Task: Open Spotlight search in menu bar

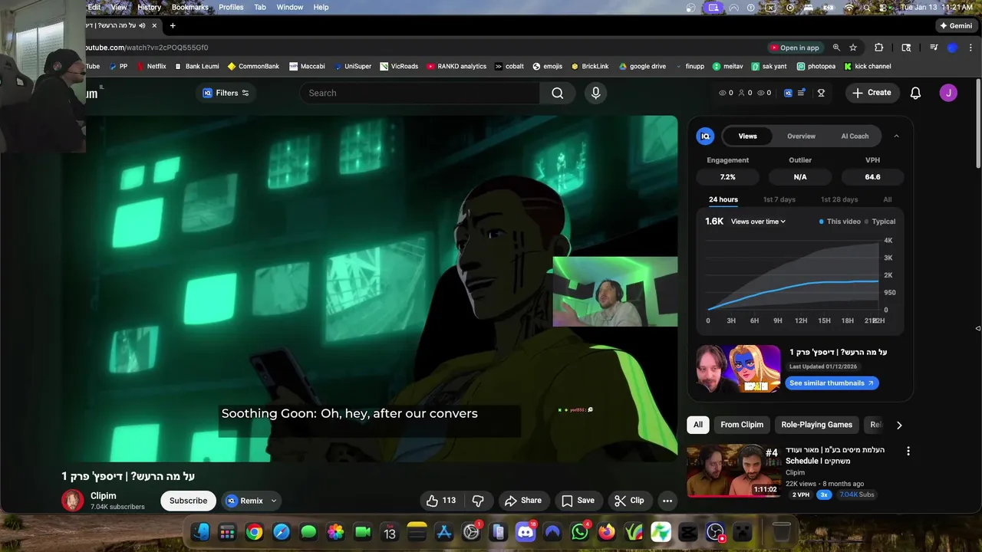Action: (x=868, y=7)
